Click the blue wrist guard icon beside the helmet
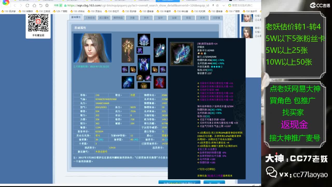 click(160, 50)
